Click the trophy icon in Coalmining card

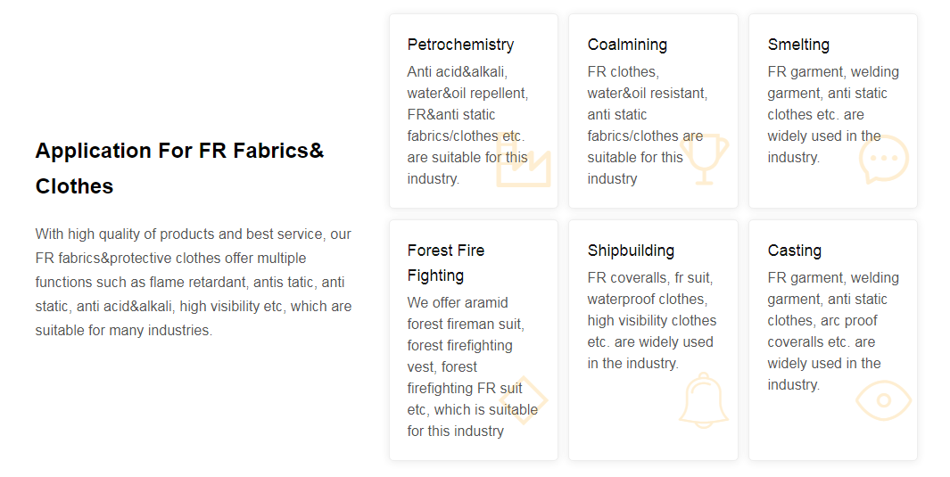[x=705, y=160]
